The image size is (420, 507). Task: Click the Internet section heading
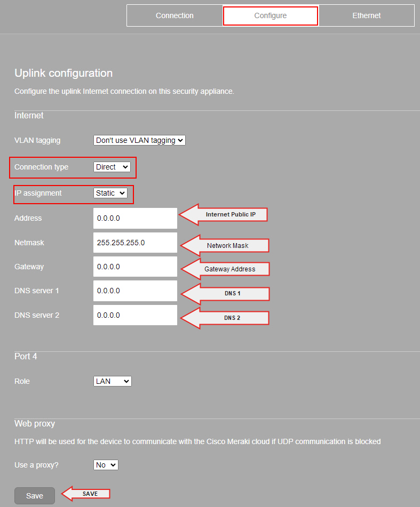pyautogui.click(x=29, y=116)
